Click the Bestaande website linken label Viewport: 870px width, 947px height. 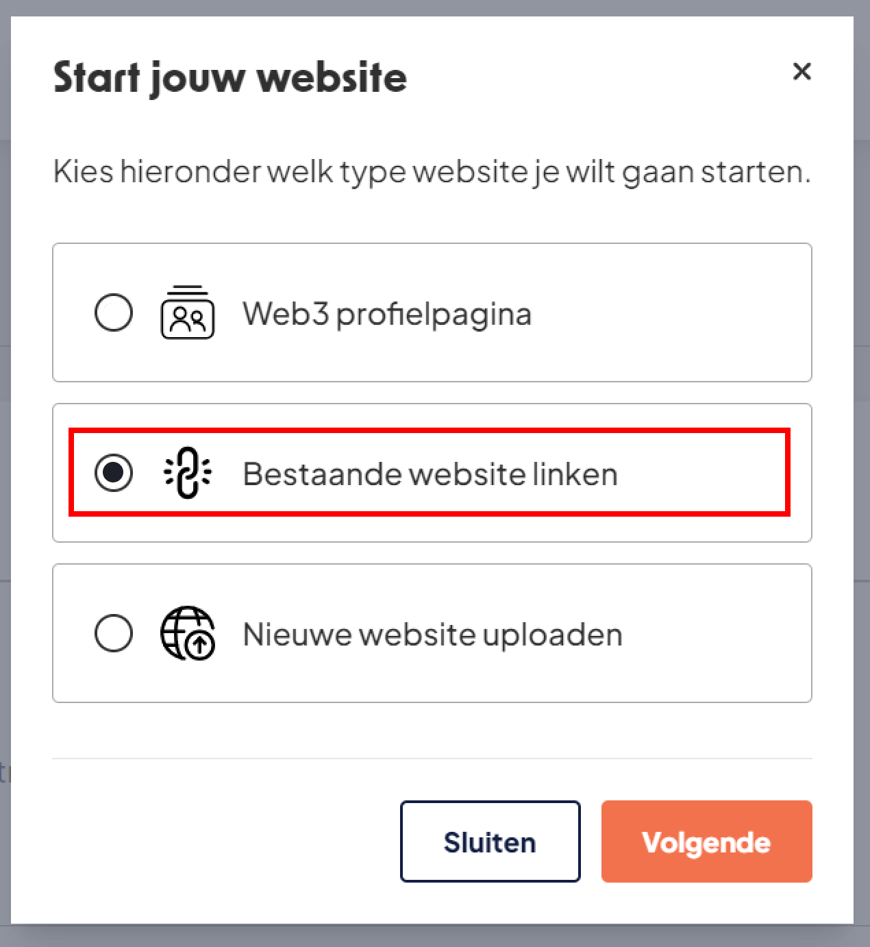430,473
